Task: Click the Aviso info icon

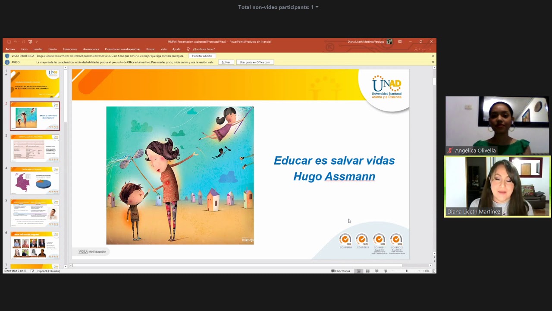Action: pos(7,62)
